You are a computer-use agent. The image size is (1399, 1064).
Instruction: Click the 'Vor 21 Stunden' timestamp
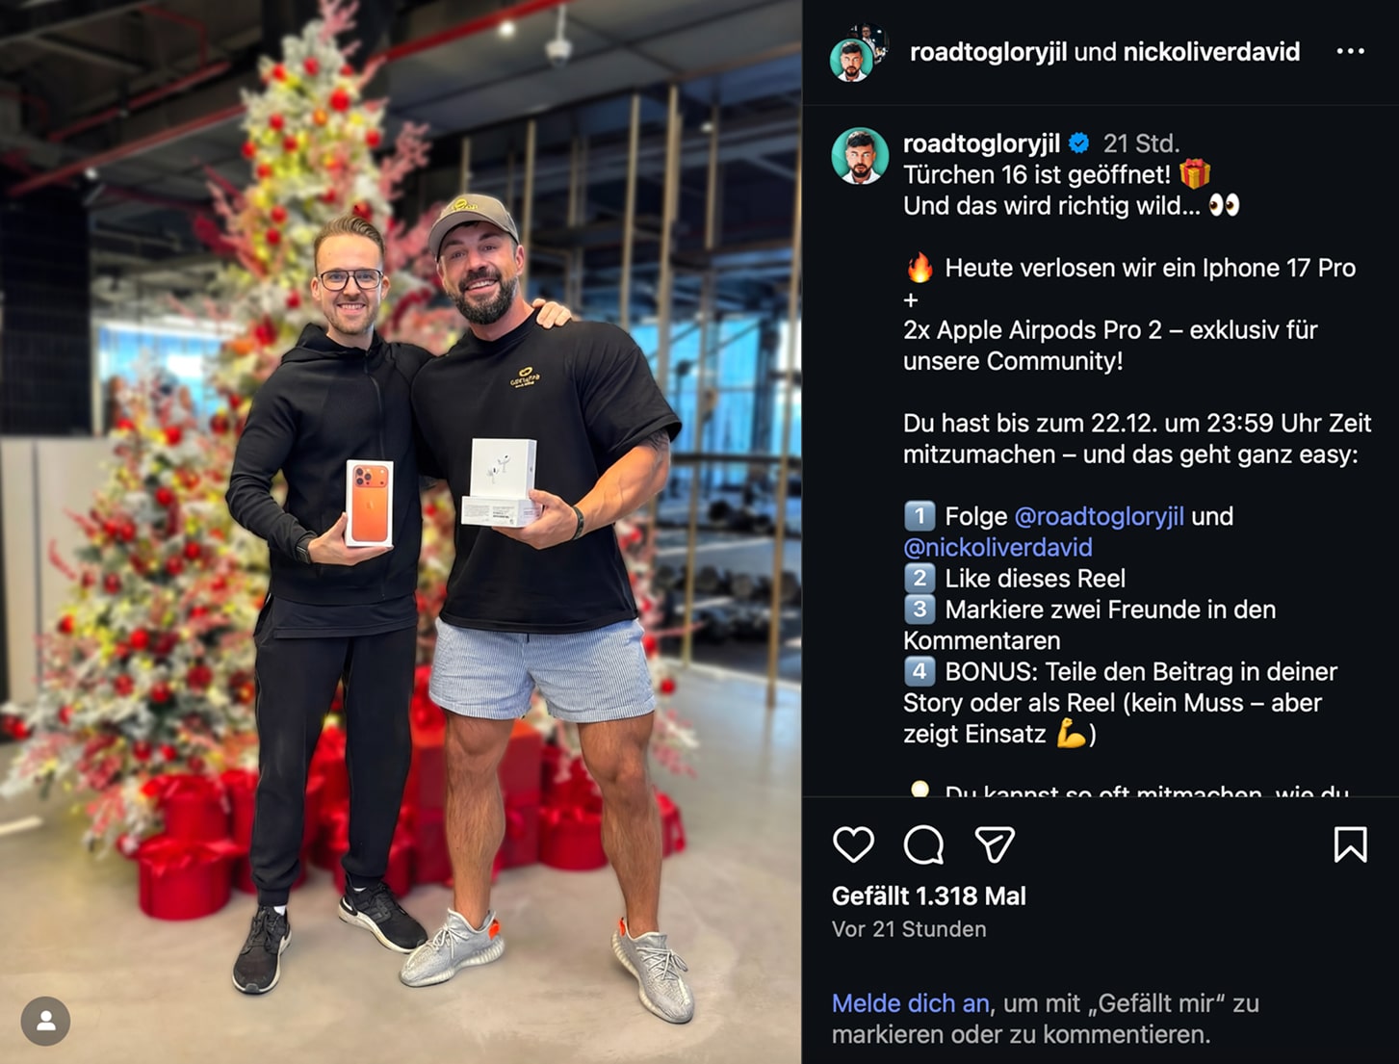coord(909,929)
